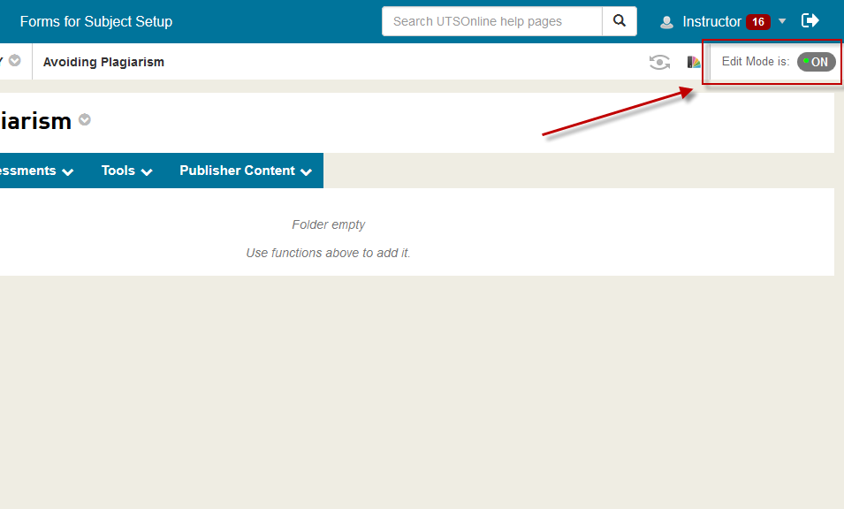
Task: Click the Avoiding Plagiarism breadcrumb
Action: 103,62
